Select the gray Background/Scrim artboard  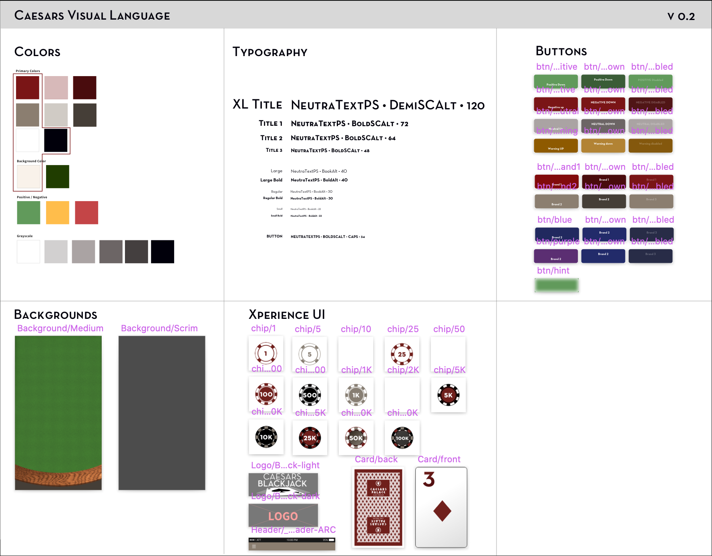162,413
